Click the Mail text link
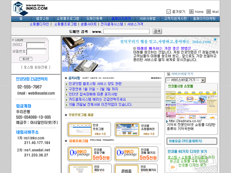This screenshot has width=231, height=173. coord(215,12)
